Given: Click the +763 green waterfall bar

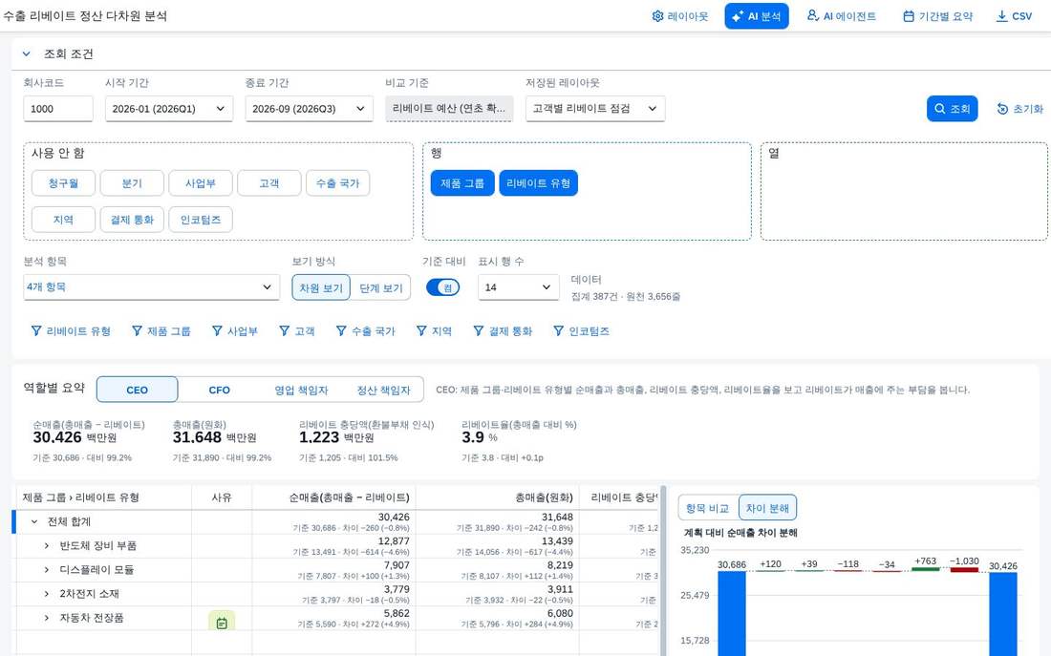Looking at the screenshot, I should pos(926,569).
